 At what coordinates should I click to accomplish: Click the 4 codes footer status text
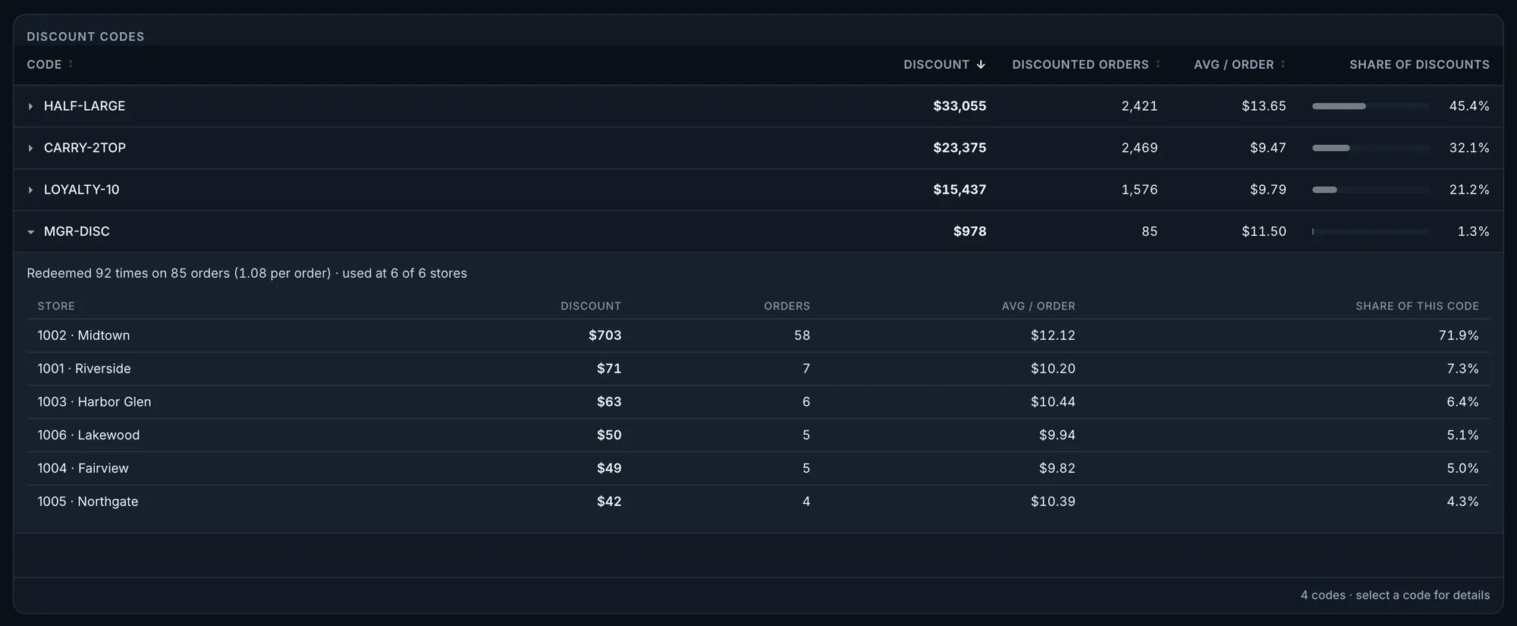pyautogui.click(x=1395, y=596)
